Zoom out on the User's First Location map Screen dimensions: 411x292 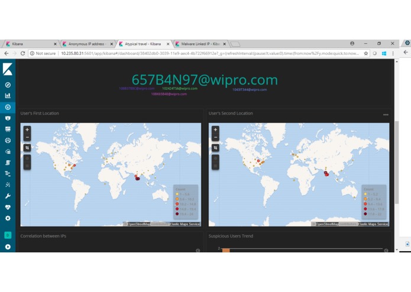pyautogui.click(x=27, y=137)
